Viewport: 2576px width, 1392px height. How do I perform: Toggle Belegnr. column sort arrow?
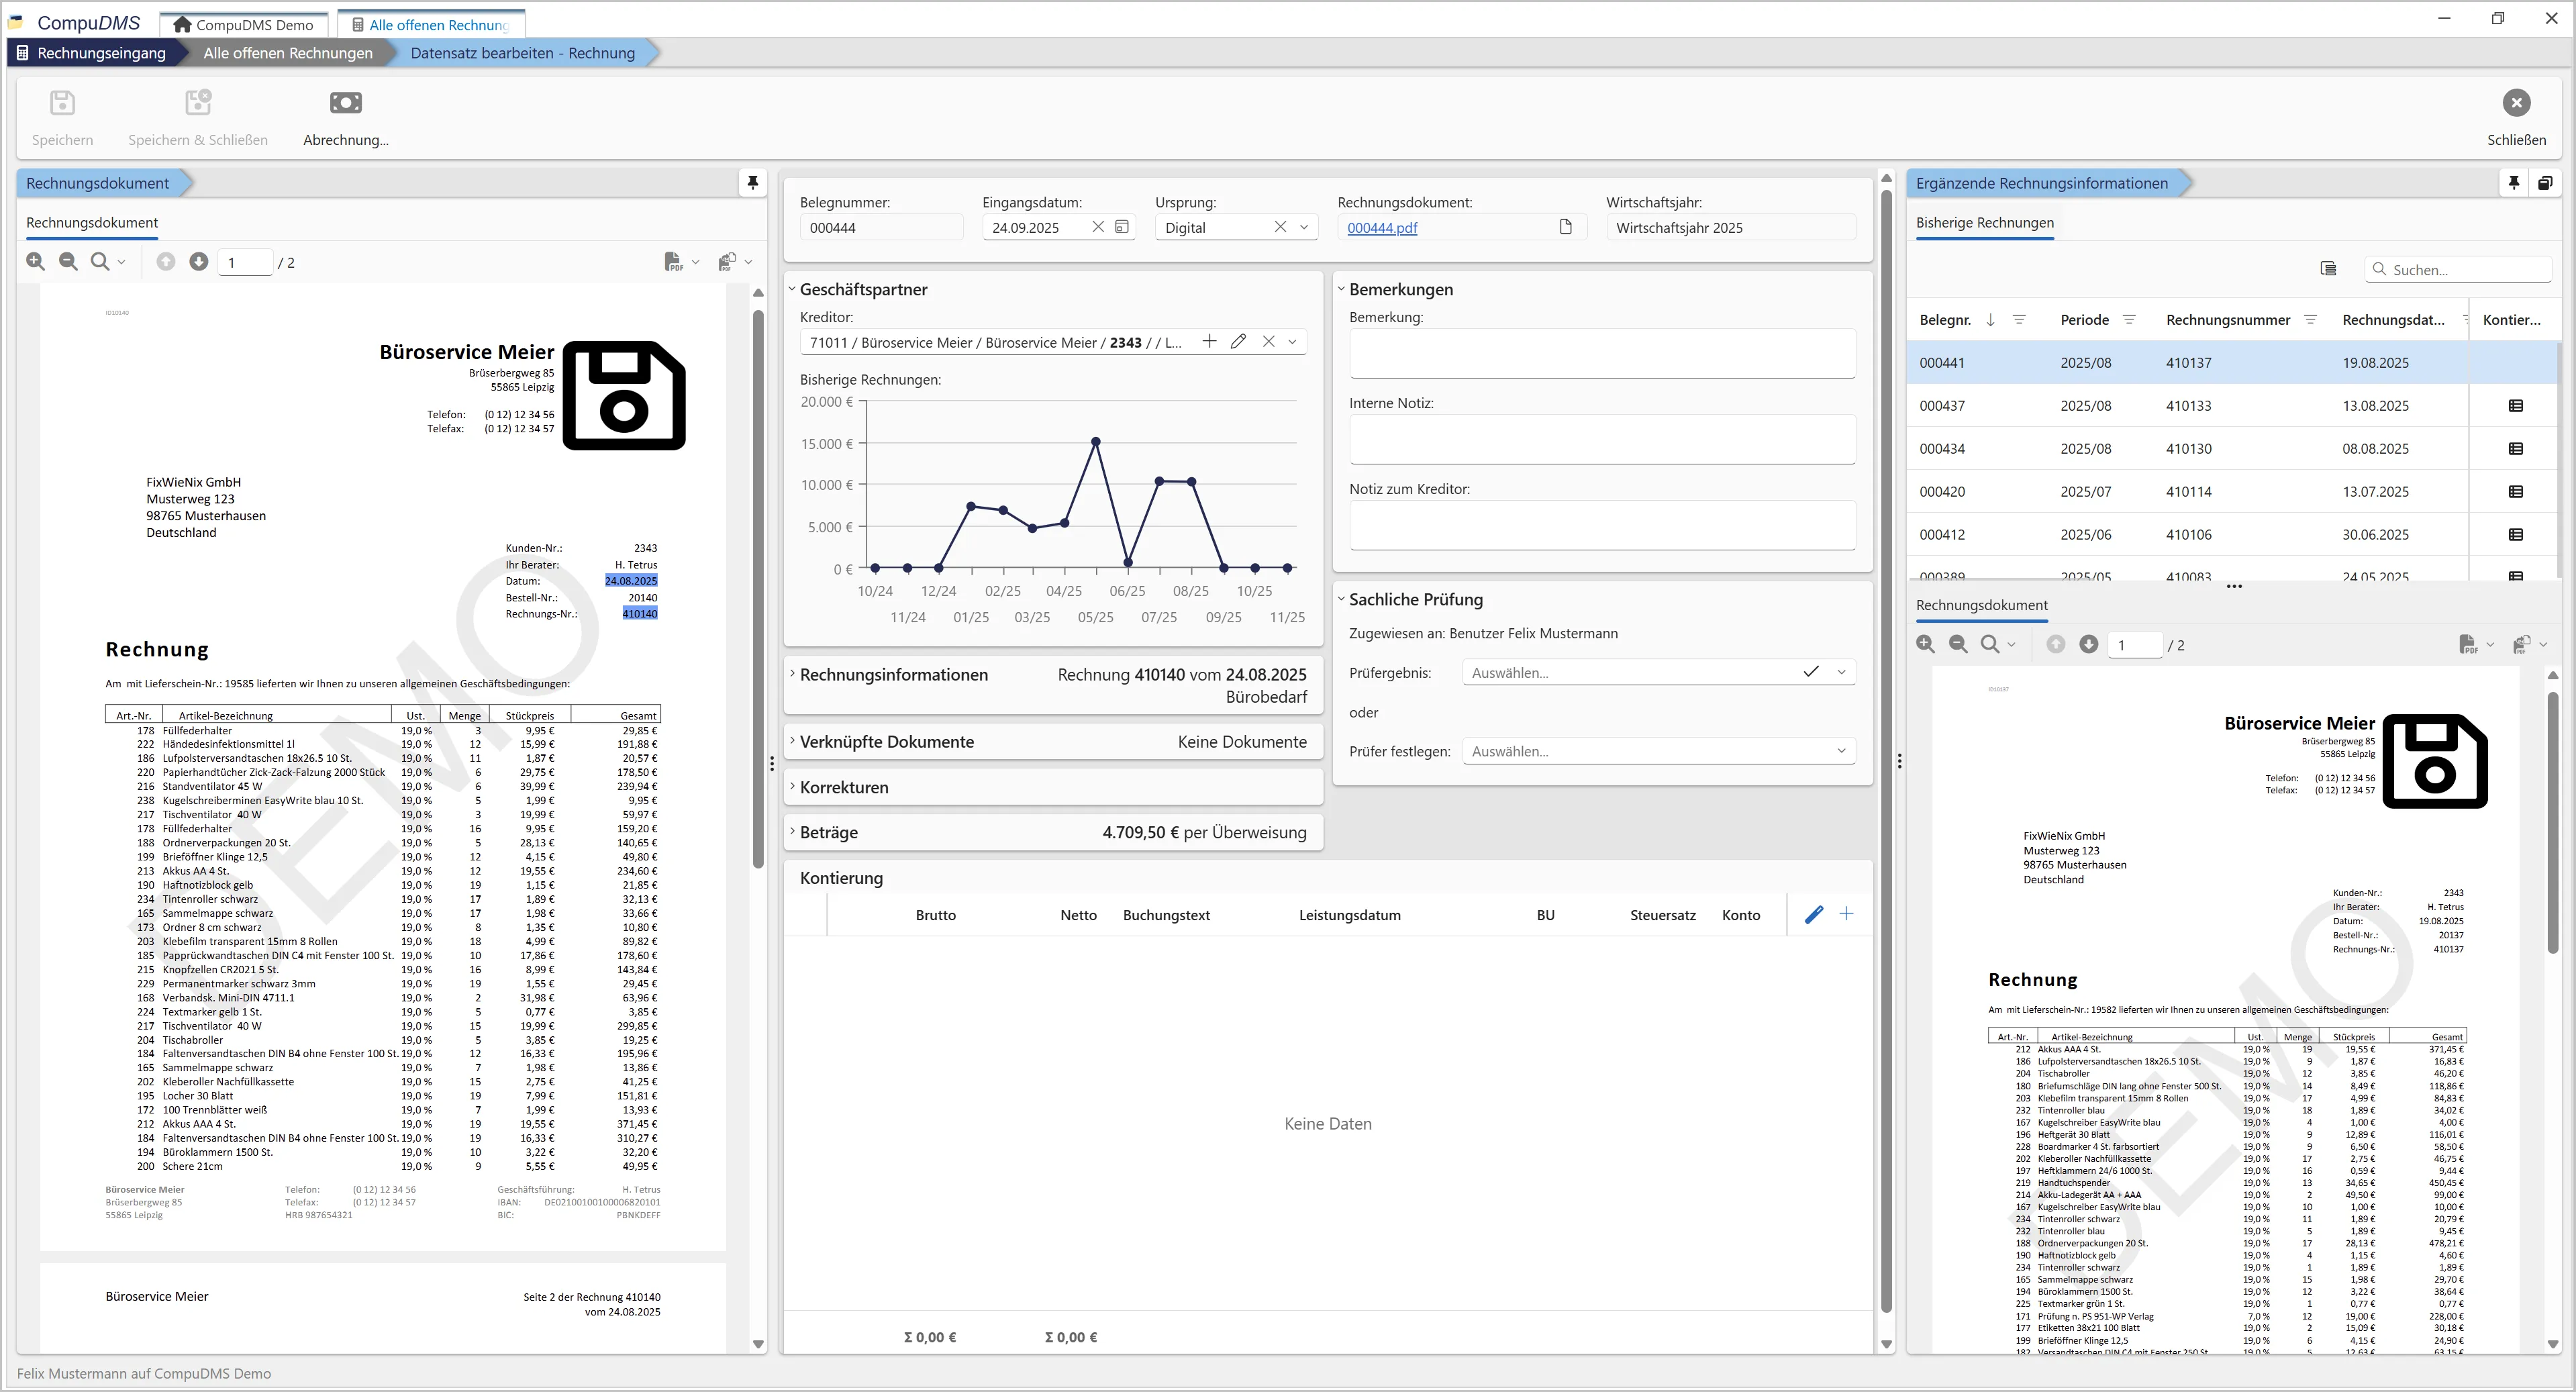[1990, 320]
